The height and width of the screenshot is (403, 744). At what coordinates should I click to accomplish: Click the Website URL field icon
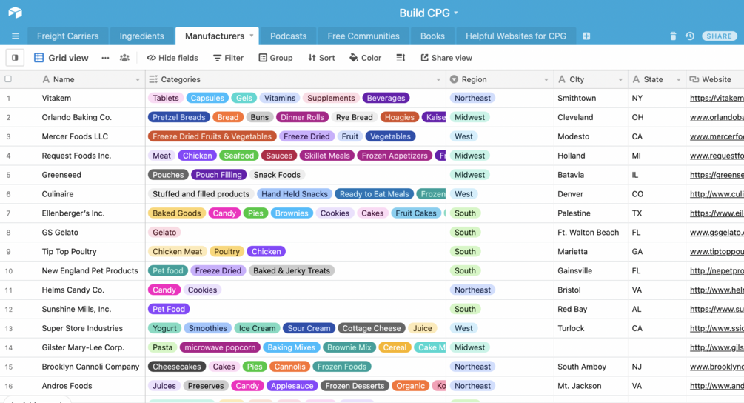tap(694, 79)
